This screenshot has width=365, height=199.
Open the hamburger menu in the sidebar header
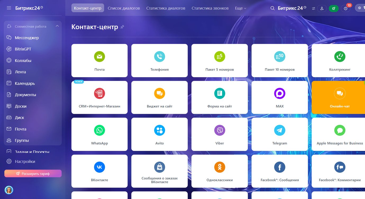pyautogui.click(x=9, y=8)
